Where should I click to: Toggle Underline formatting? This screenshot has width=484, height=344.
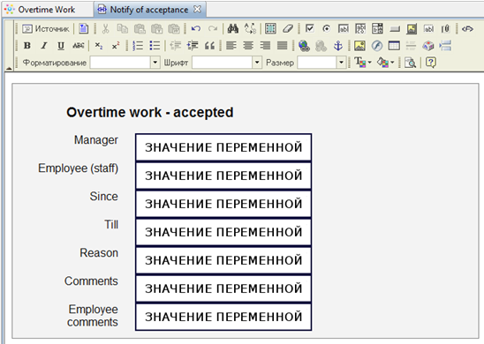coord(61,46)
